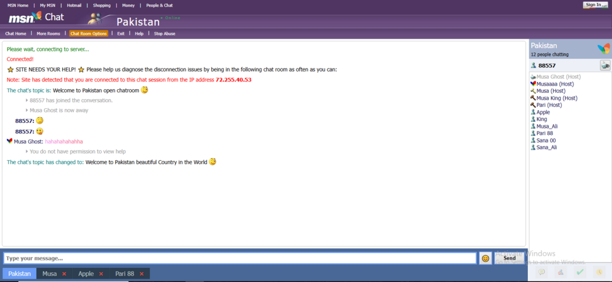Click the user icon beside Musa_Ali
Viewport: 612px width, 282px height.
click(533, 126)
